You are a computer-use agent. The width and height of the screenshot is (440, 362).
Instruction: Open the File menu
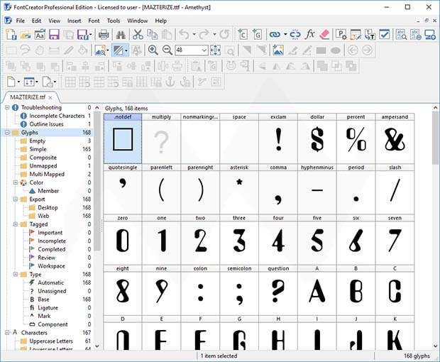tap(20, 21)
